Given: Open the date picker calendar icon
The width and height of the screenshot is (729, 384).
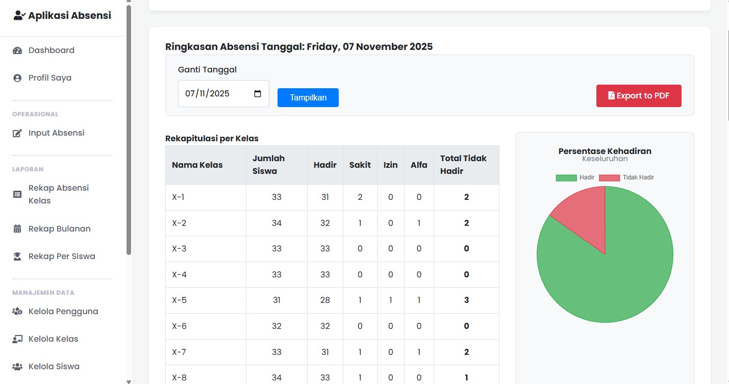Looking at the screenshot, I should tap(258, 94).
